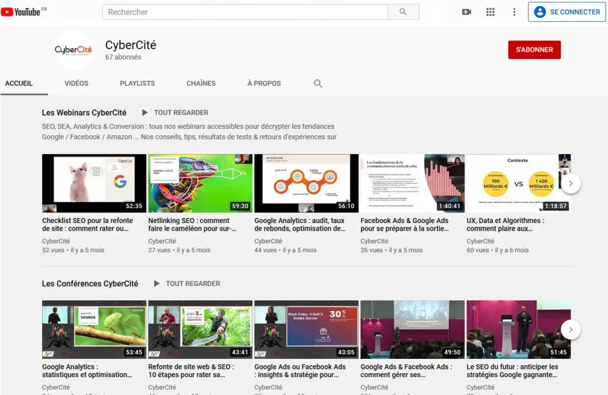Switch to the VIDÉOS tab
This screenshot has height=395, width=608.
pos(77,83)
